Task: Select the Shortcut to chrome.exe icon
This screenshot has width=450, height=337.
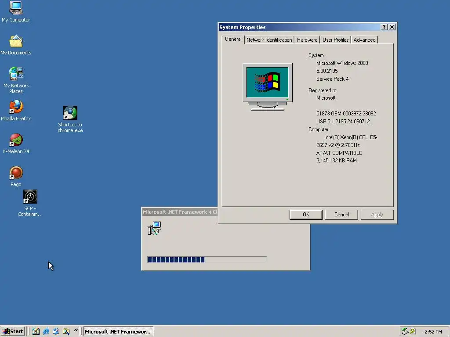Action: pyautogui.click(x=70, y=119)
